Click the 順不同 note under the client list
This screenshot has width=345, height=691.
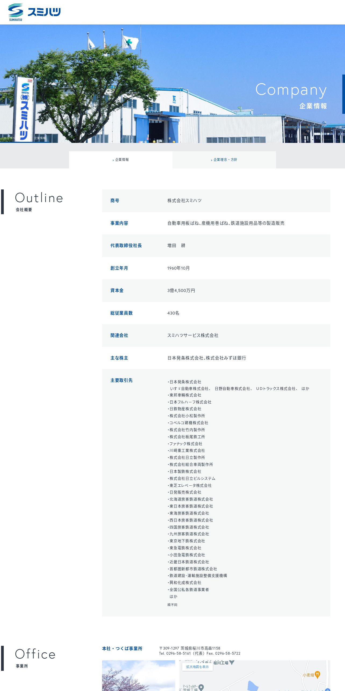click(x=172, y=605)
